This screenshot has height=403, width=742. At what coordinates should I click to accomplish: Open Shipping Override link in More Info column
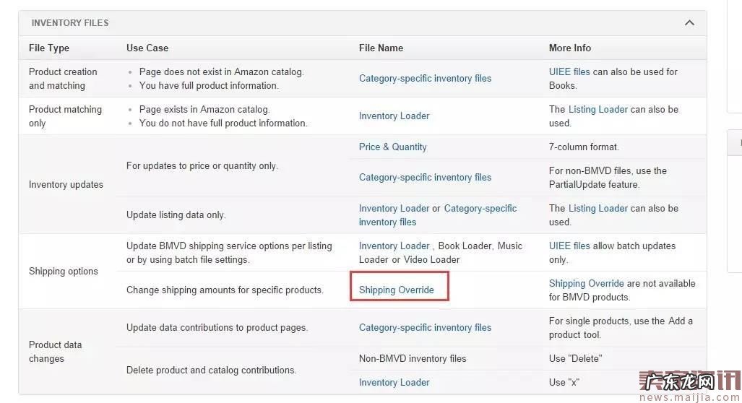pyautogui.click(x=586, y=283)
